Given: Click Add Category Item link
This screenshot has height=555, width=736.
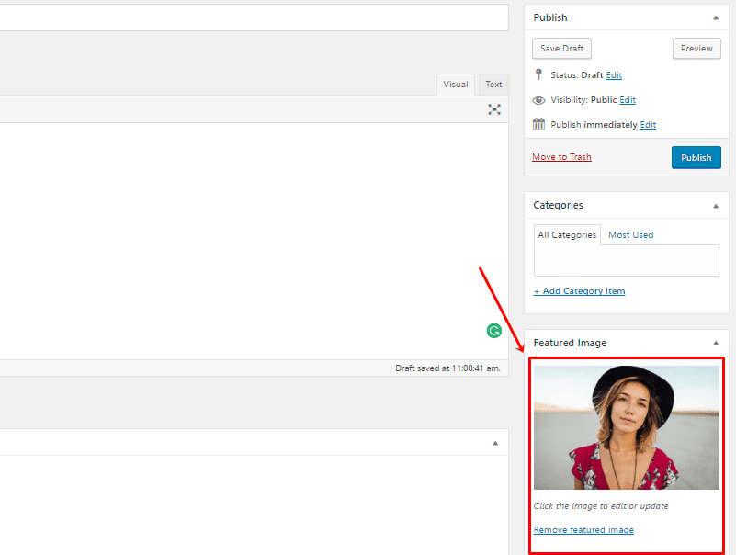Looking at the screenshot, I should click(579, 291).
